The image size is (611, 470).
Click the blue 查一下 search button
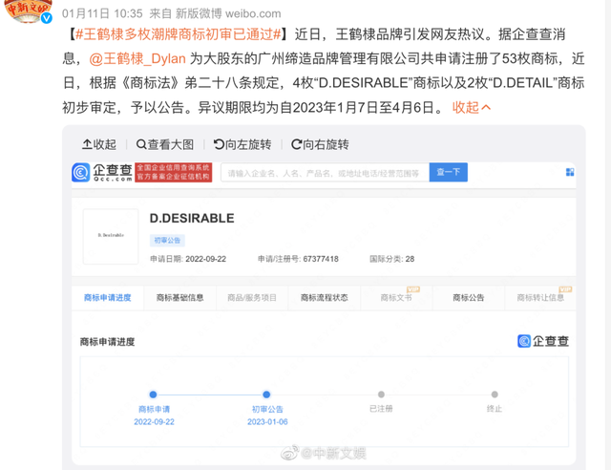[449, 172]
